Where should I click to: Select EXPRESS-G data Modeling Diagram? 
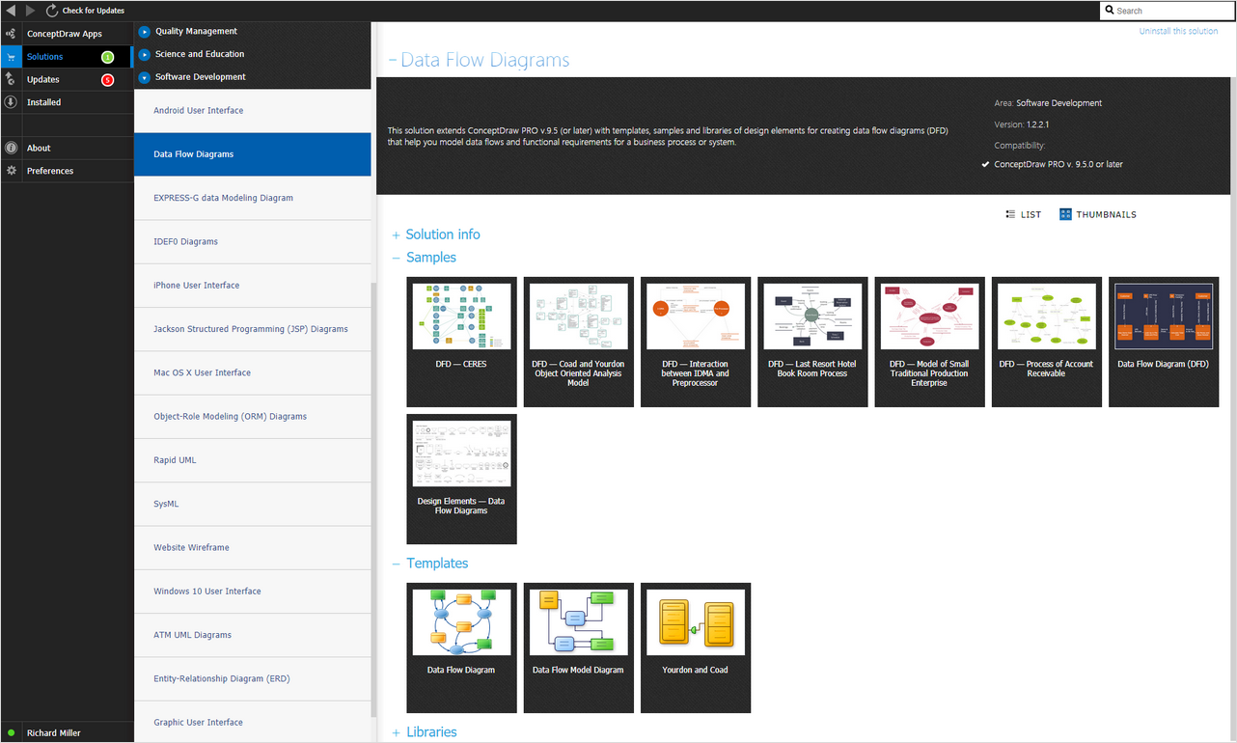tap(252, 198)
